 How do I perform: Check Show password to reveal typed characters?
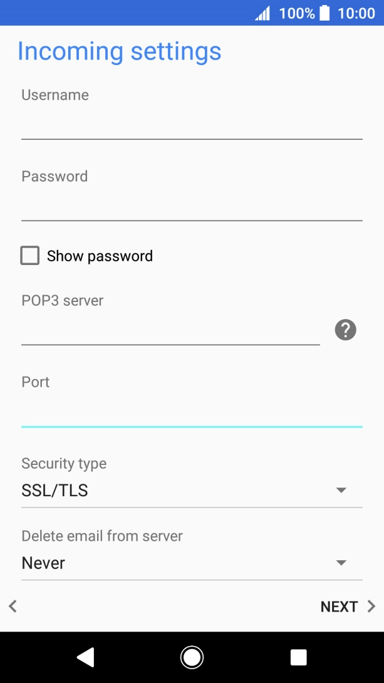click(x=29, y=256)
